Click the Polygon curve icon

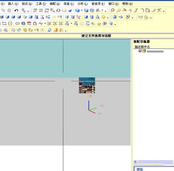10,23
